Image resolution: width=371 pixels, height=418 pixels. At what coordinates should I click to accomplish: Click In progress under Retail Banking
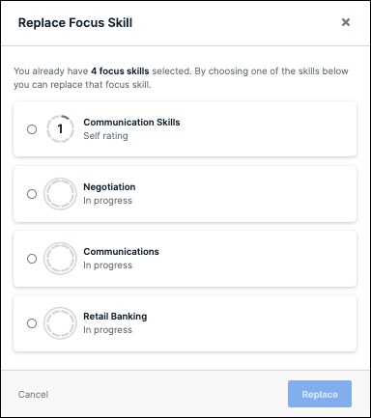[x=108, y=330]
